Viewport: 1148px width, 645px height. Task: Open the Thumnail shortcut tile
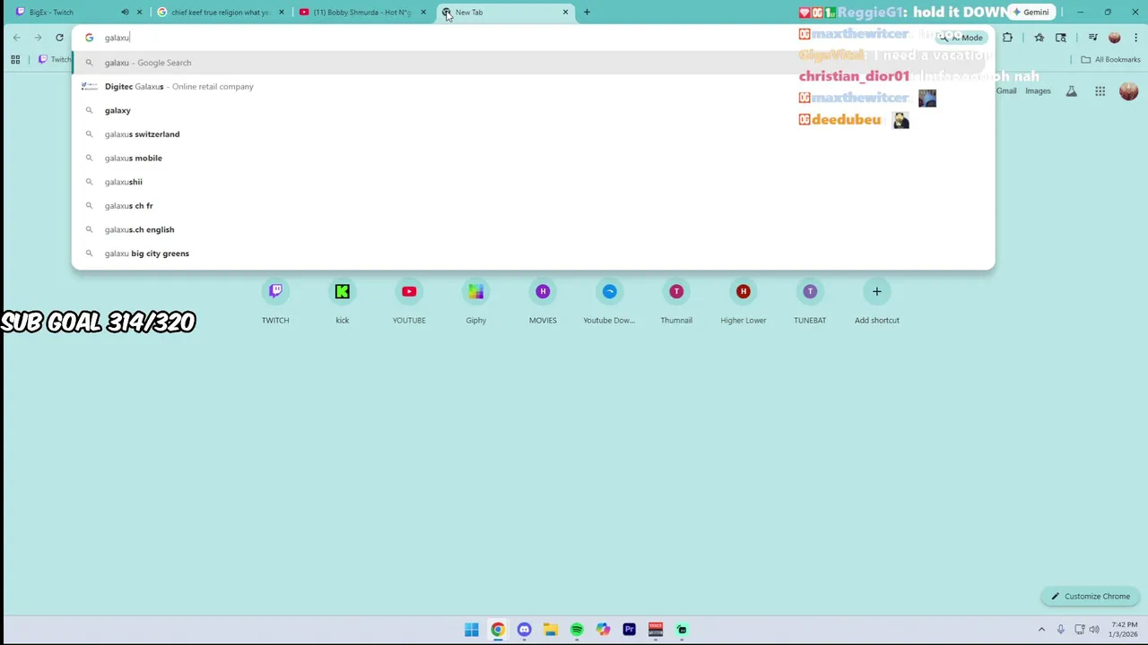point(676,302)
